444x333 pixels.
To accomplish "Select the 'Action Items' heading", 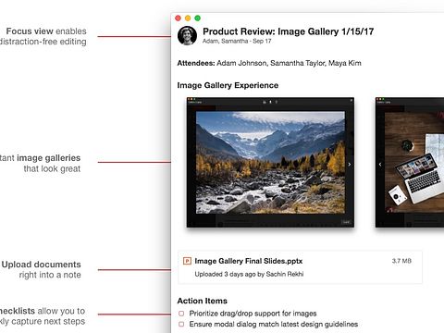I will pos(203,301).
